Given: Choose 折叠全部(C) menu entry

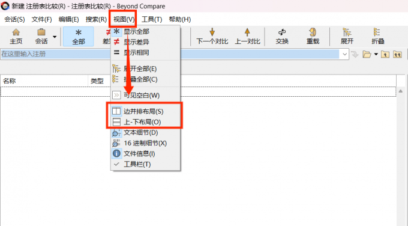Looking at the screenshot, I should point(145,79).
